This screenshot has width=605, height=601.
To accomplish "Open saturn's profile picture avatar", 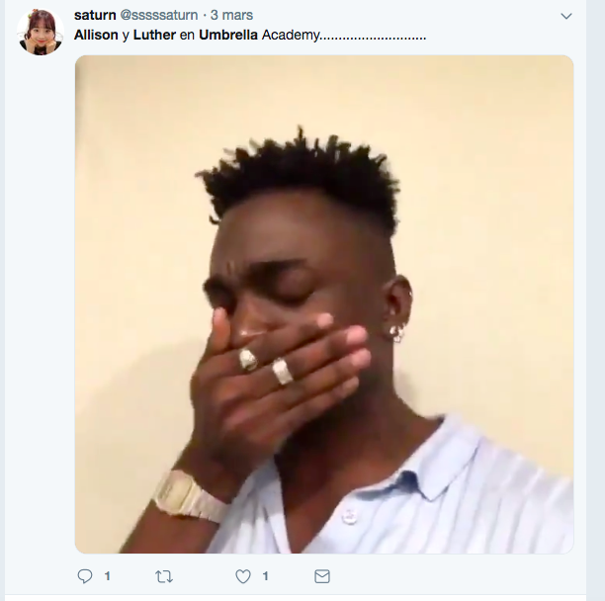I will 41,32.
